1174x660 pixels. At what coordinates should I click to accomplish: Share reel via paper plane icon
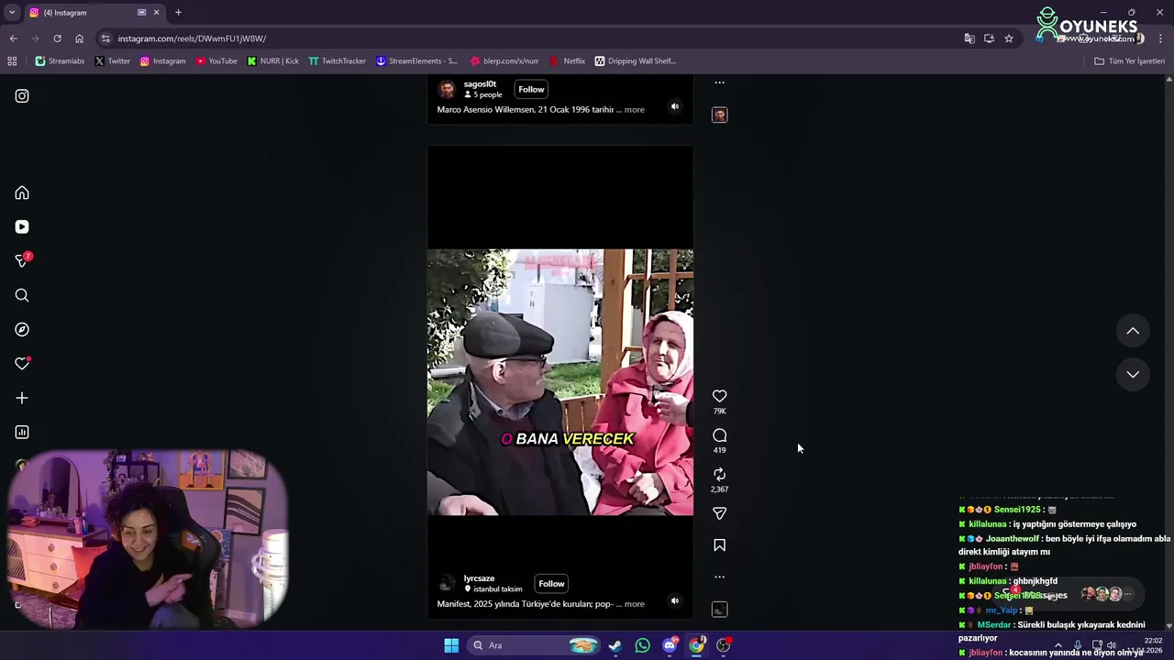click(719, 513)
